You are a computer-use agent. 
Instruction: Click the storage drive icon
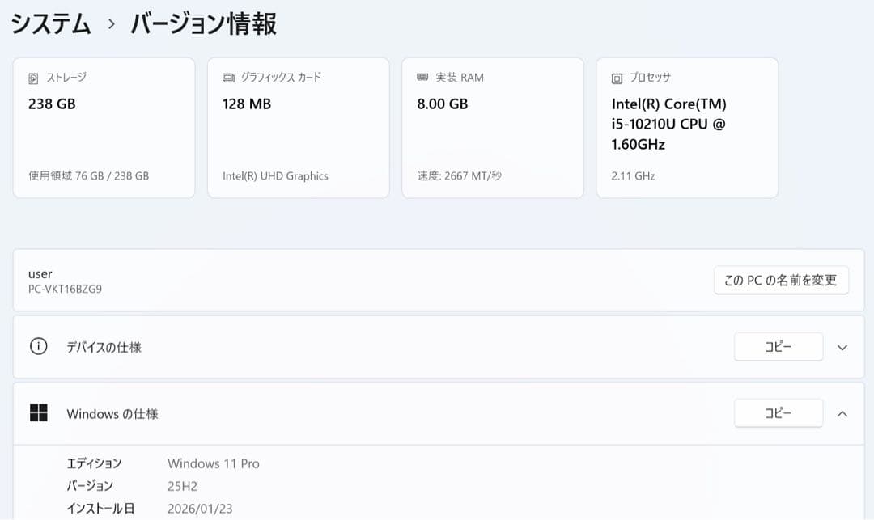[33, 78]
